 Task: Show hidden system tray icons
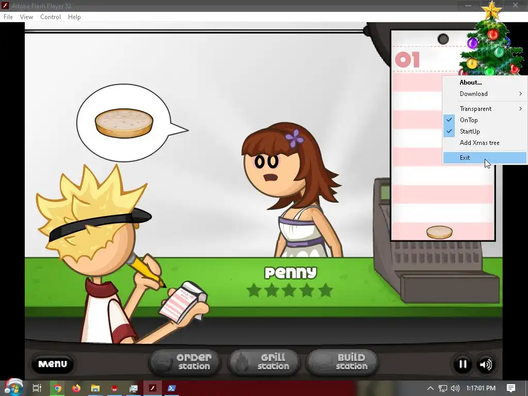click(x=431, y=388)
